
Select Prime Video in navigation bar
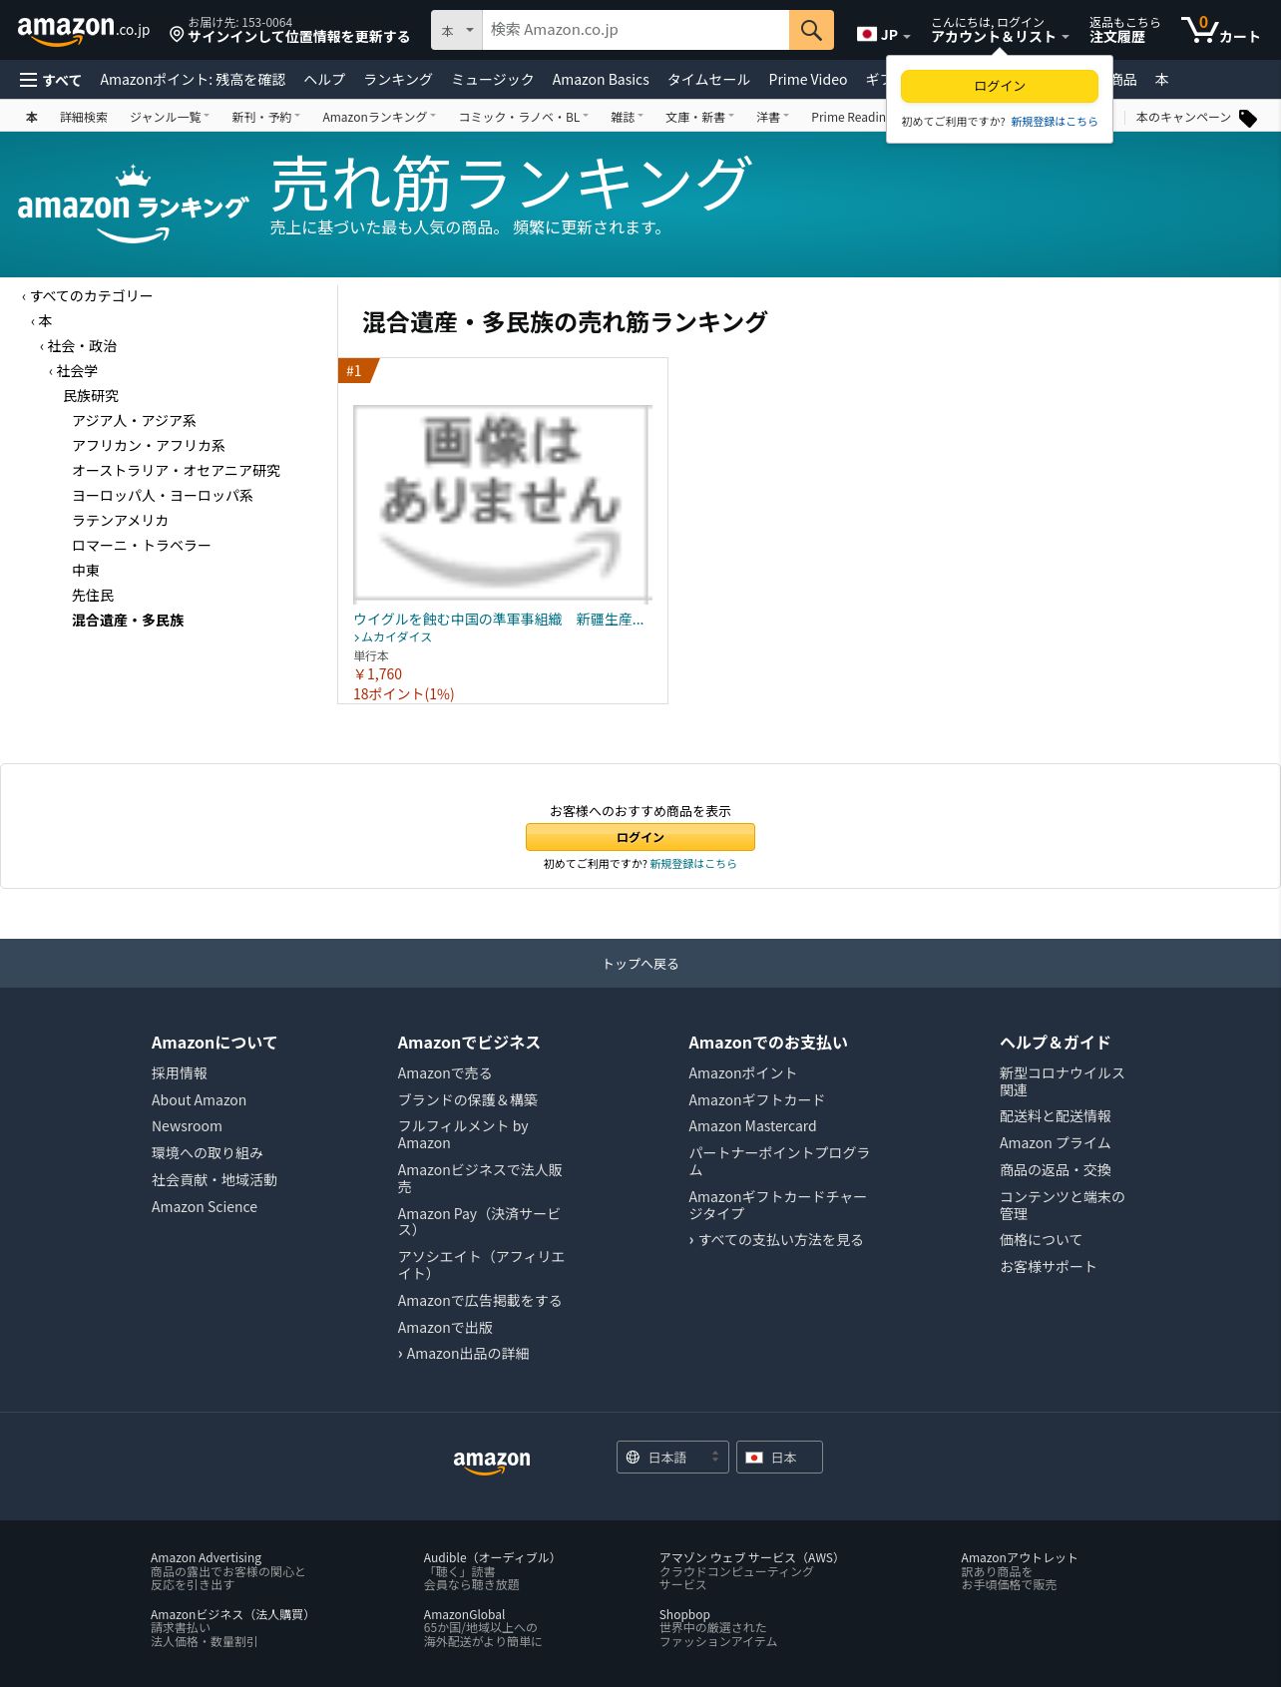[x=808, y=80]
